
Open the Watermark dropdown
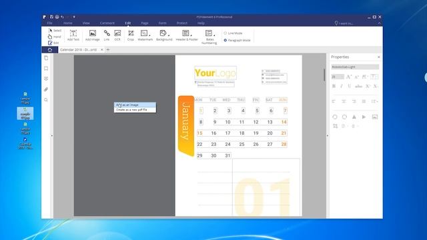145,35
